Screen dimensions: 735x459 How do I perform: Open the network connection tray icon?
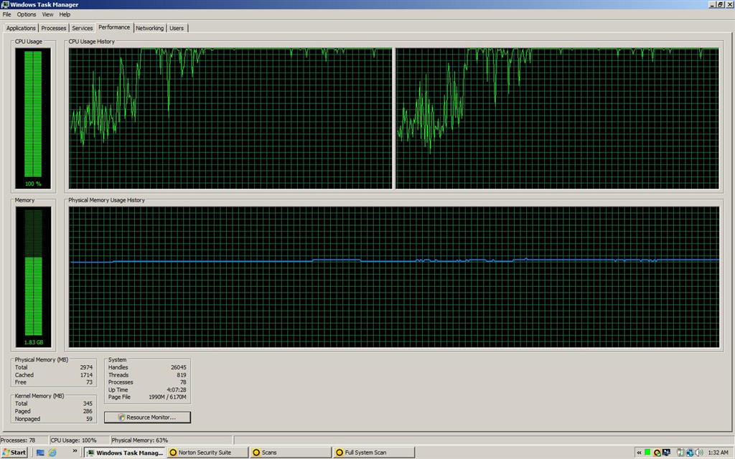[x=690, y=453]
